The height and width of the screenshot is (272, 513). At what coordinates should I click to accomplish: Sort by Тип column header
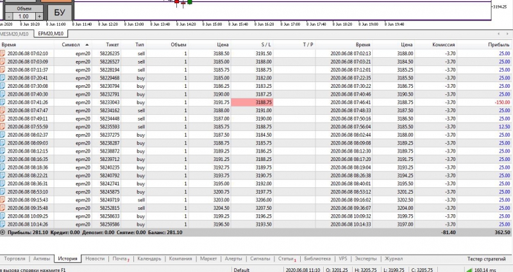tap(140, 44)
